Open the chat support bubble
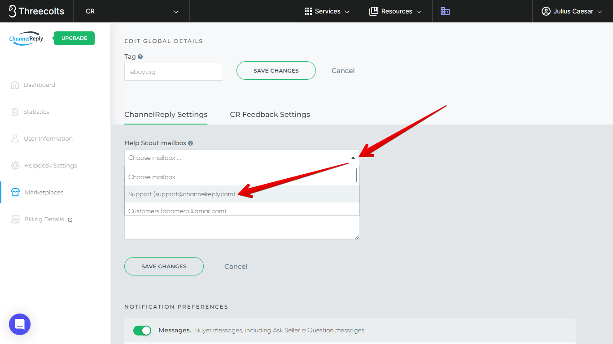This screenshot has height=344, width=613. tap(20, 324)
